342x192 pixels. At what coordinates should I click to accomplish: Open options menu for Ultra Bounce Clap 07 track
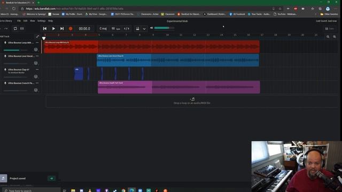click(37, 70)
